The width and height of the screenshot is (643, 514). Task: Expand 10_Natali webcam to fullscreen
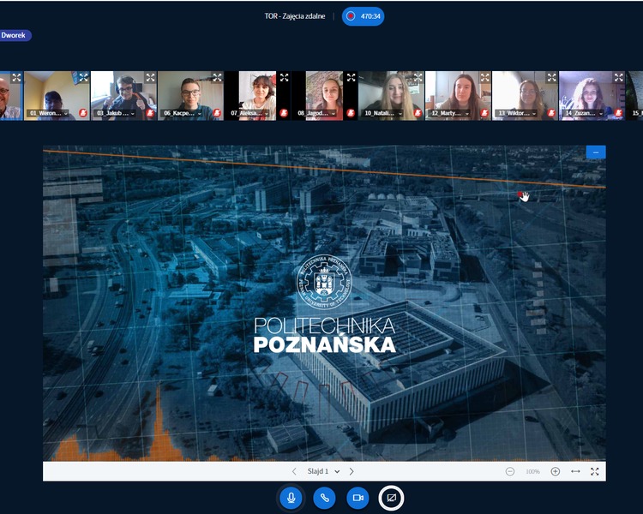coord(418,77)
